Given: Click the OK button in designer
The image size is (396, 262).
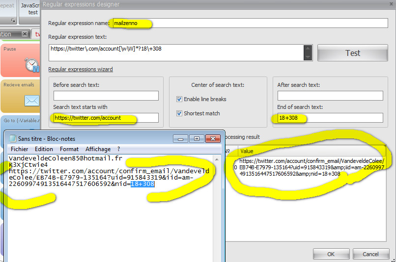Looking at the screenshot, I should (x=331, y=254).
